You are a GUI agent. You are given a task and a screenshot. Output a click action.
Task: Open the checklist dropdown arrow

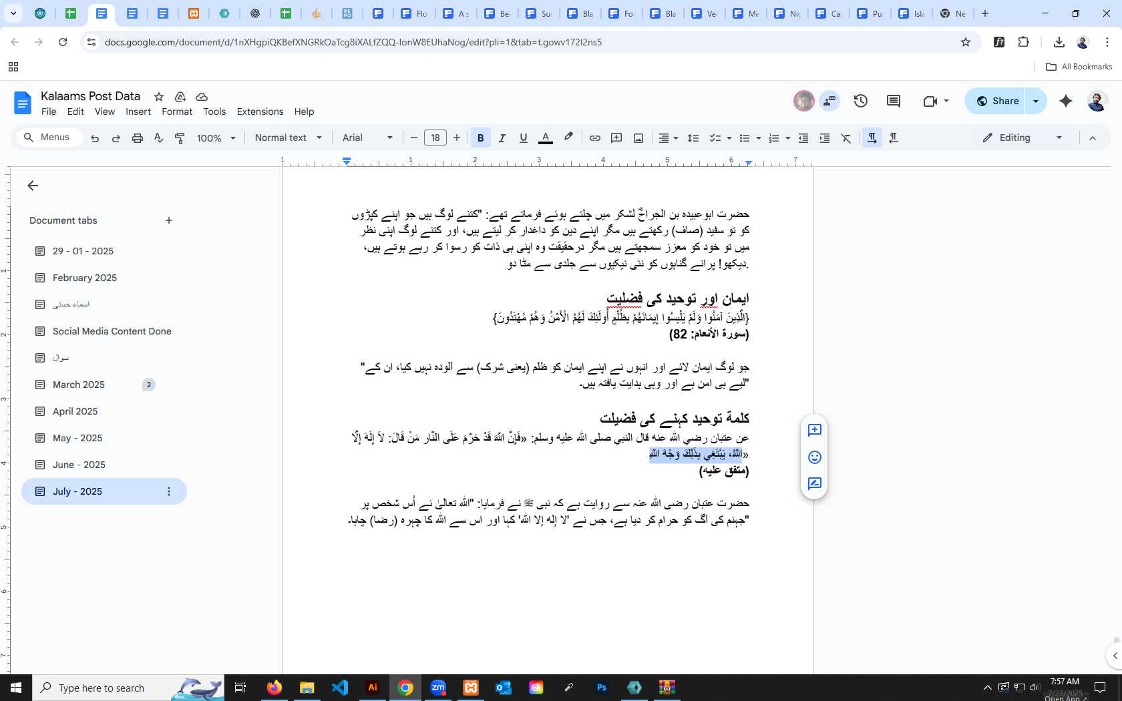pos(729,138)
